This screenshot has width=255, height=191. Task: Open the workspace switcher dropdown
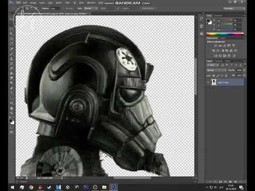pos(234,8)
